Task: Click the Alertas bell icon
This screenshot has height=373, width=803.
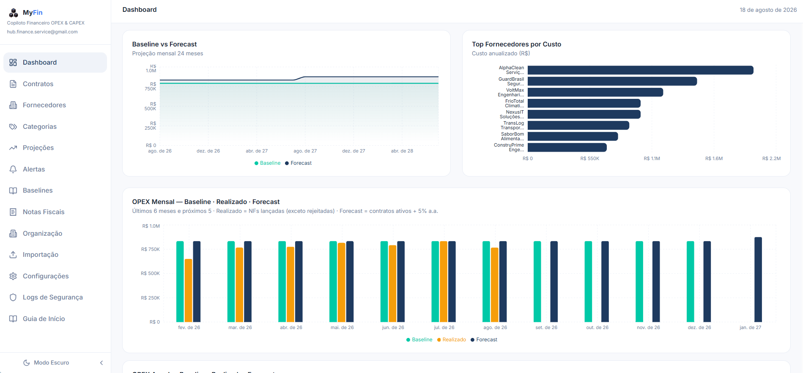Action: pyautogui.click(x=13, y=169)
